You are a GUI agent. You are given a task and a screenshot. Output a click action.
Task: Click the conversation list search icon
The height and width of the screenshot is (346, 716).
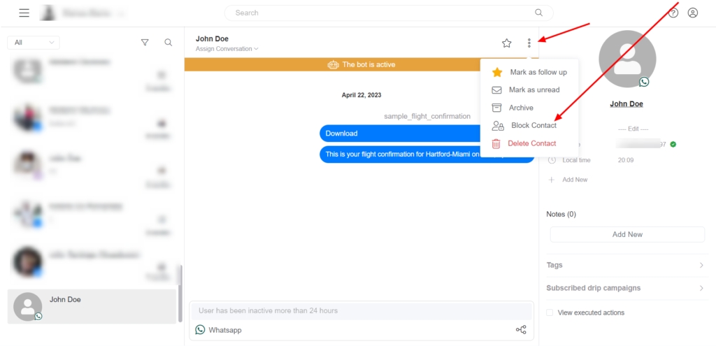(169, 43)
